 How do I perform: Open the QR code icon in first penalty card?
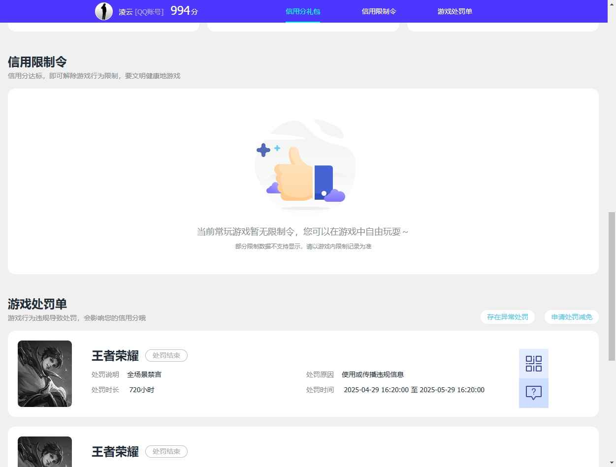coord(533,364)
